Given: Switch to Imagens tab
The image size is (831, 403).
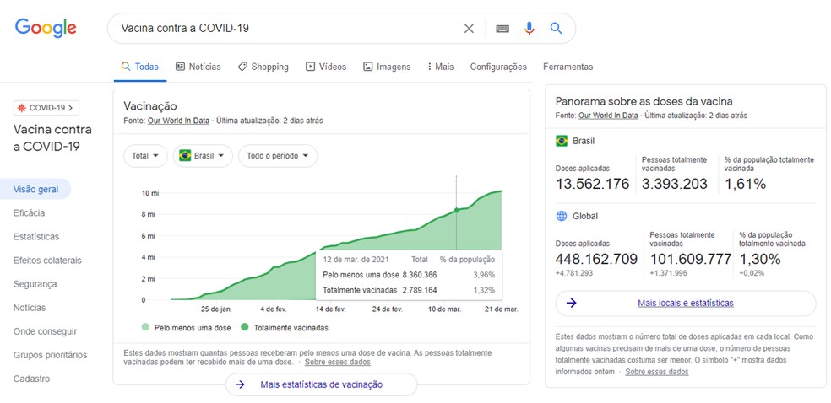Looking at the screenshot, I should pyautogui.click(x=387, y=67).
